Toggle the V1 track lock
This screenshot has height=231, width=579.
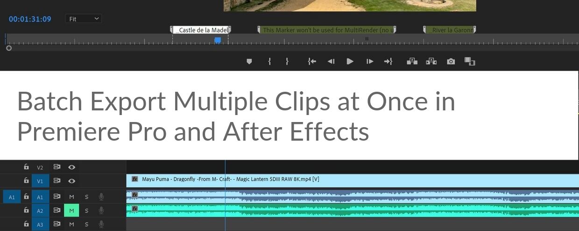point(26,181)
